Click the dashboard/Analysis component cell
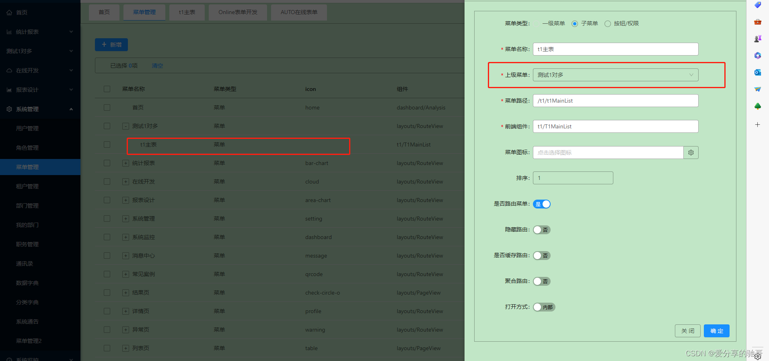Viewport: 769px width, 361px height. pos(421,107)
